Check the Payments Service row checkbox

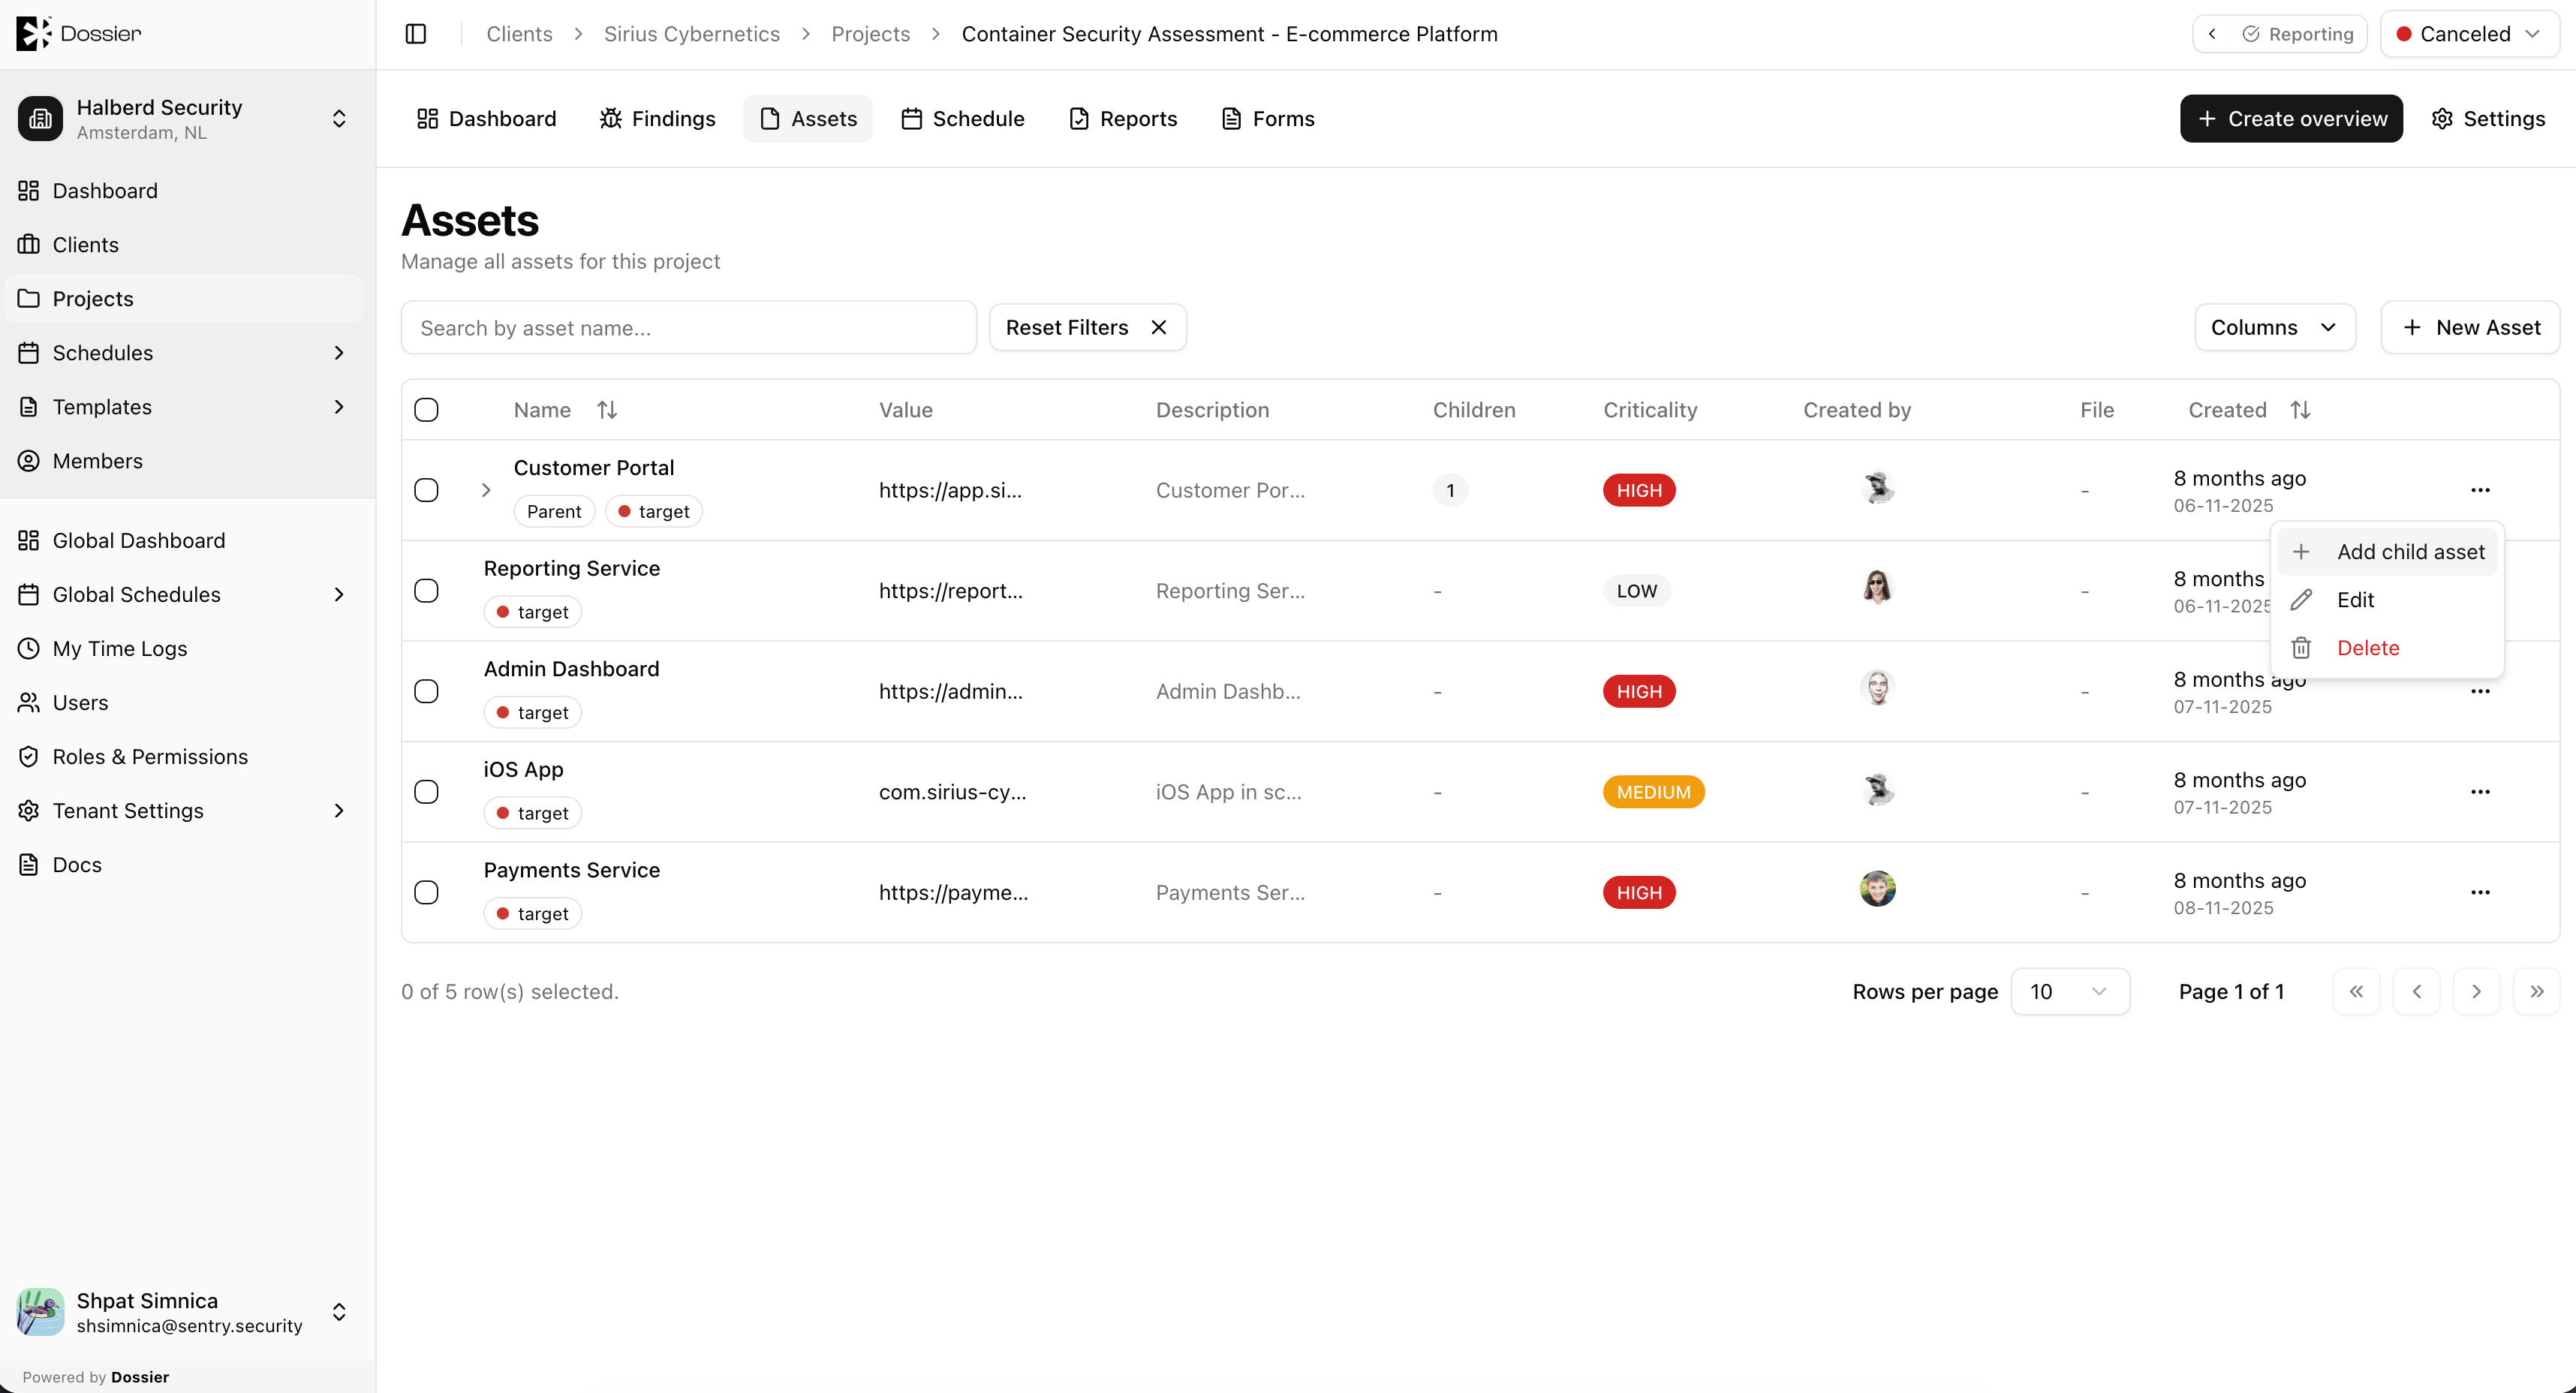(426, 893)
